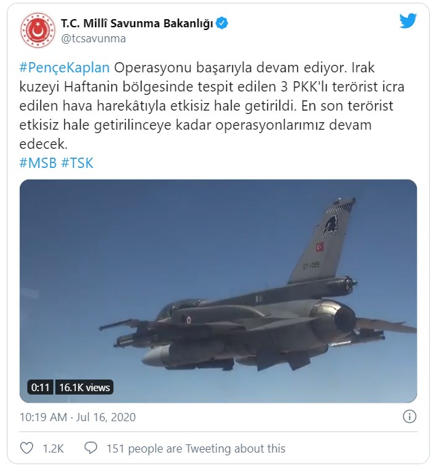Open the Milli Savunma Bakanlığı profile avatar
The height and width of the screenshot is (471, 436).
pos(38,30)
